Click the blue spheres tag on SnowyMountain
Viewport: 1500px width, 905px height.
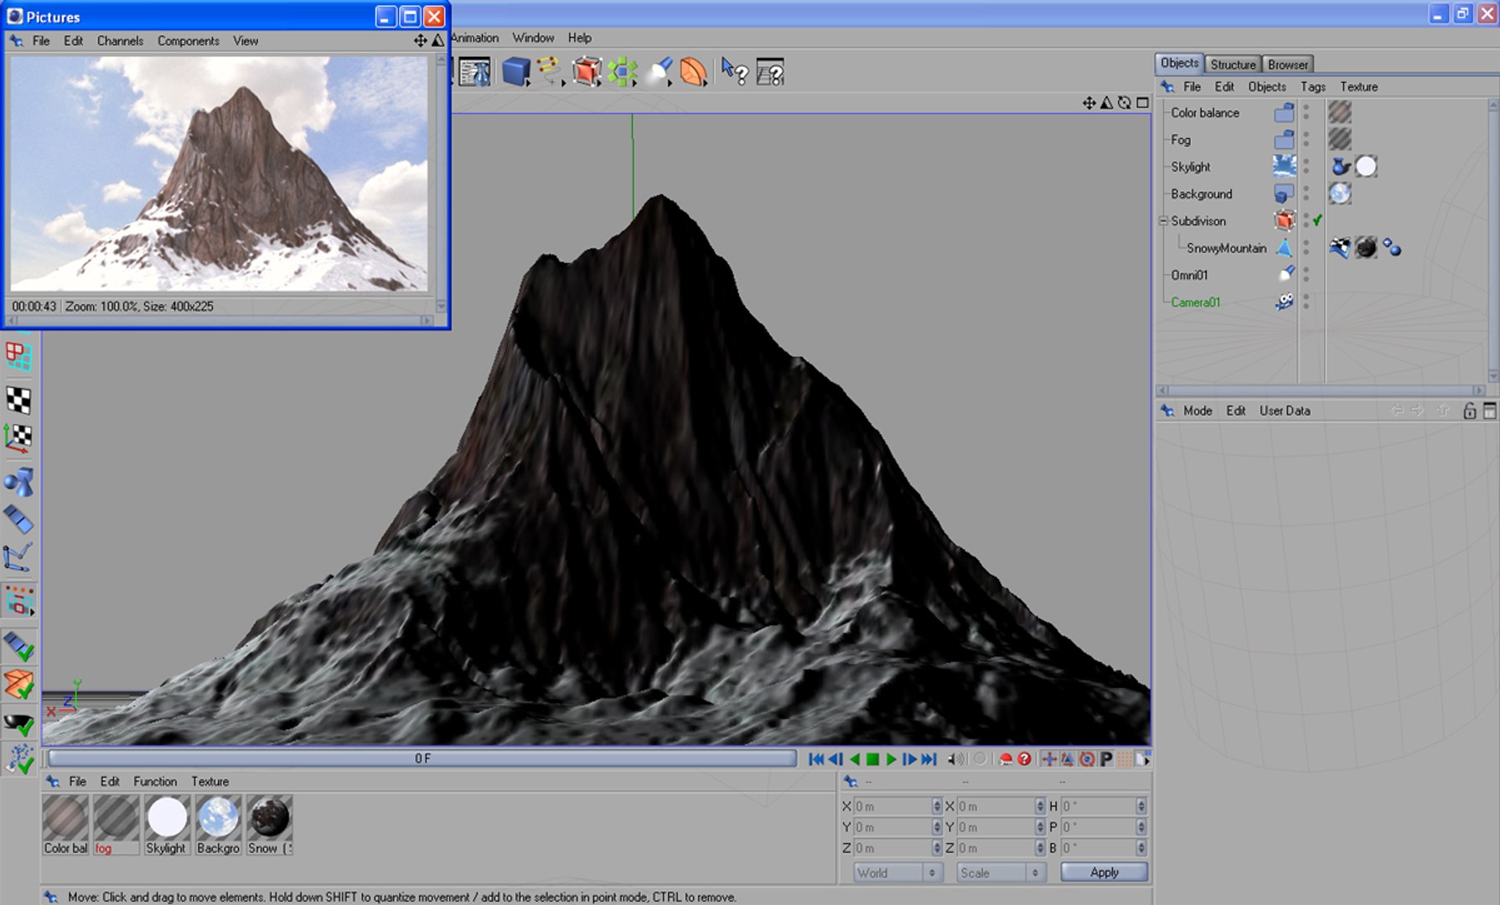point(1392,248)
